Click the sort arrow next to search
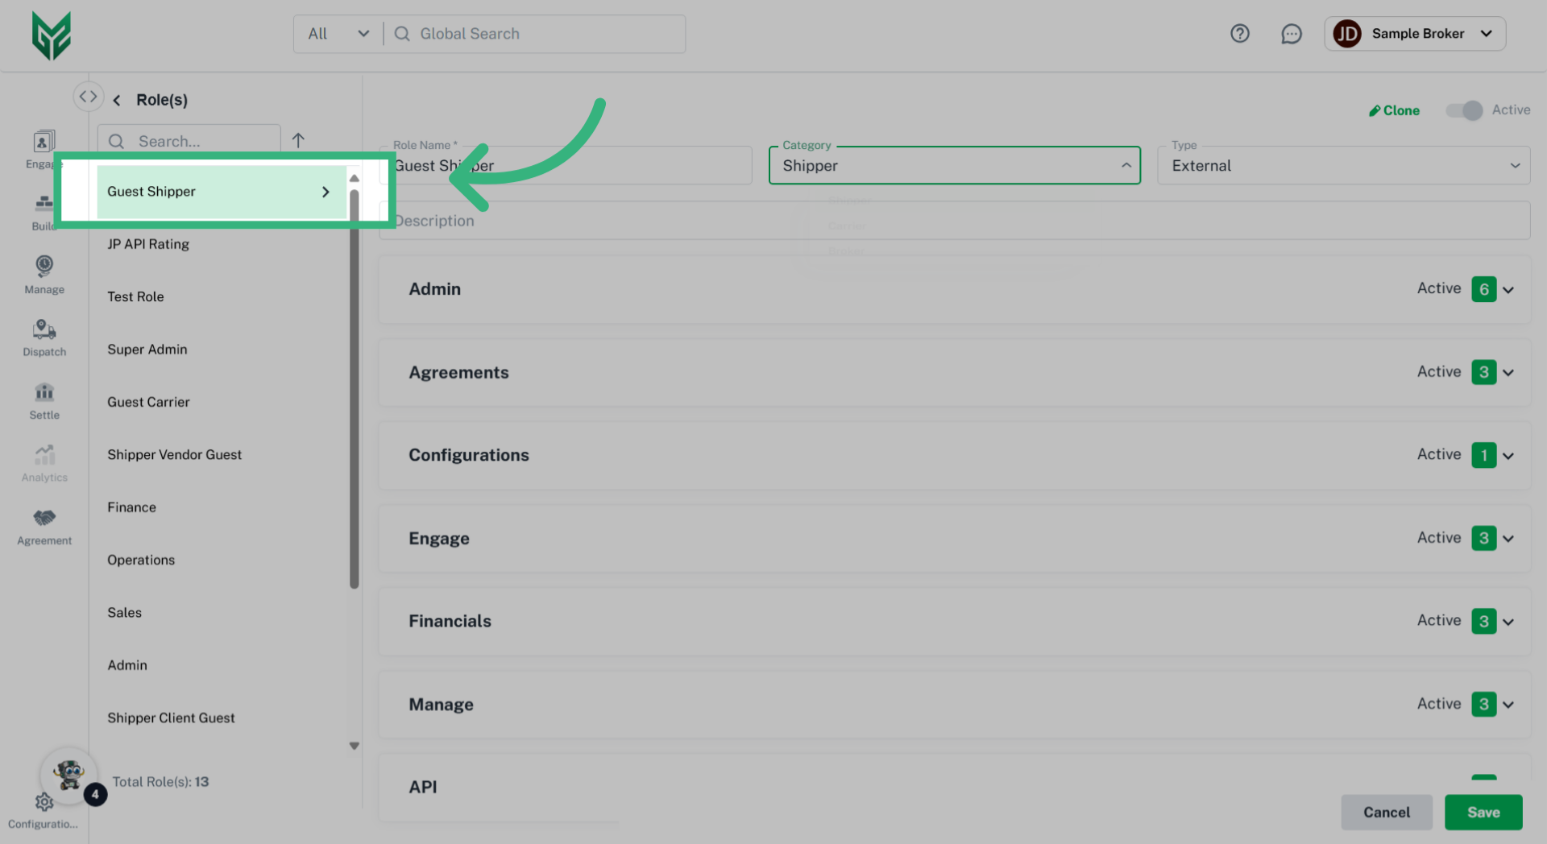 point(298,141)
